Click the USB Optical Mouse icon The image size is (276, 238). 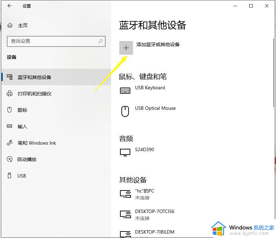click(x=125, y=111)
